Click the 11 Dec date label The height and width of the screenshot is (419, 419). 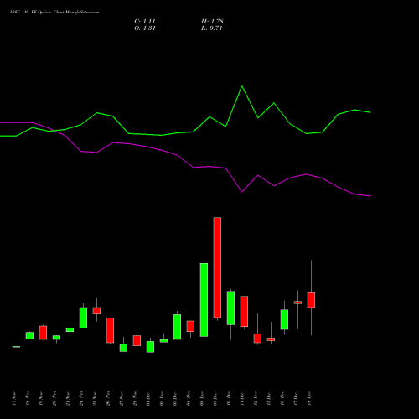242,399
